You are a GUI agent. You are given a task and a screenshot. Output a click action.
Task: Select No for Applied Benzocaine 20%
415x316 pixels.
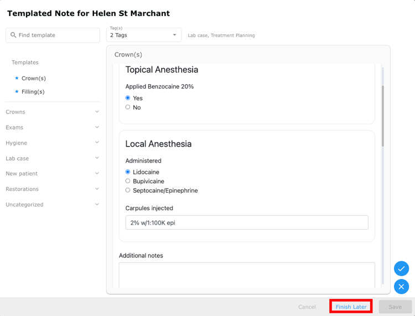pyautogui.click(x=128, y=107)
